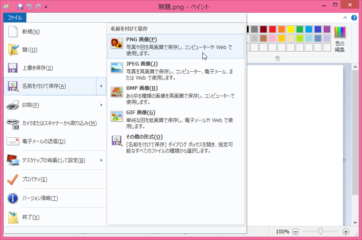This screenshot has width=362, height=240.
Task: Save as PNG 画像(P)
Action: pyautogui.click(x=176, y=47)
